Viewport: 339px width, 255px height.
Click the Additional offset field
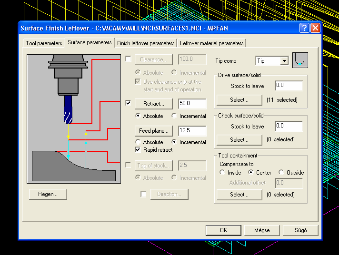pyautogui.click(x=289, y=183)
